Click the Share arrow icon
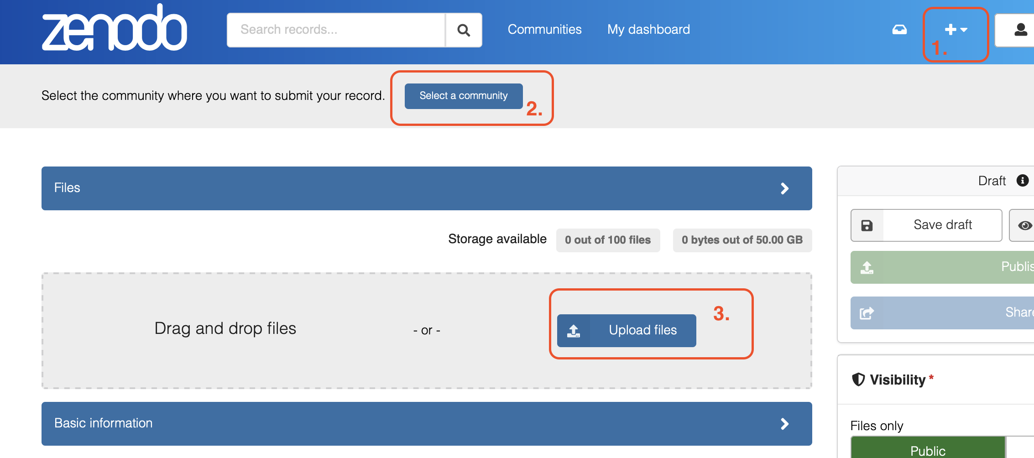This screenshot has height=458, width=1034. click(x=867, y=313)
